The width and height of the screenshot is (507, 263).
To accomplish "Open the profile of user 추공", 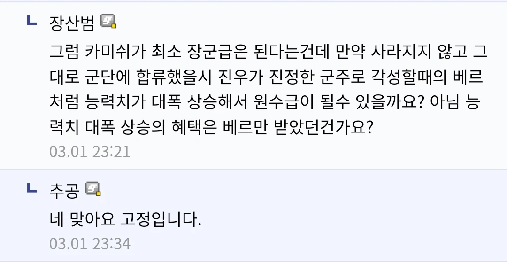I will coord(64,189).
